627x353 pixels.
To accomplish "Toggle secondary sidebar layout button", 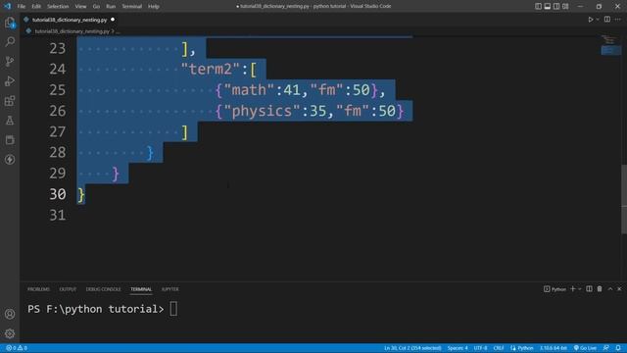I will click(556, 7).
